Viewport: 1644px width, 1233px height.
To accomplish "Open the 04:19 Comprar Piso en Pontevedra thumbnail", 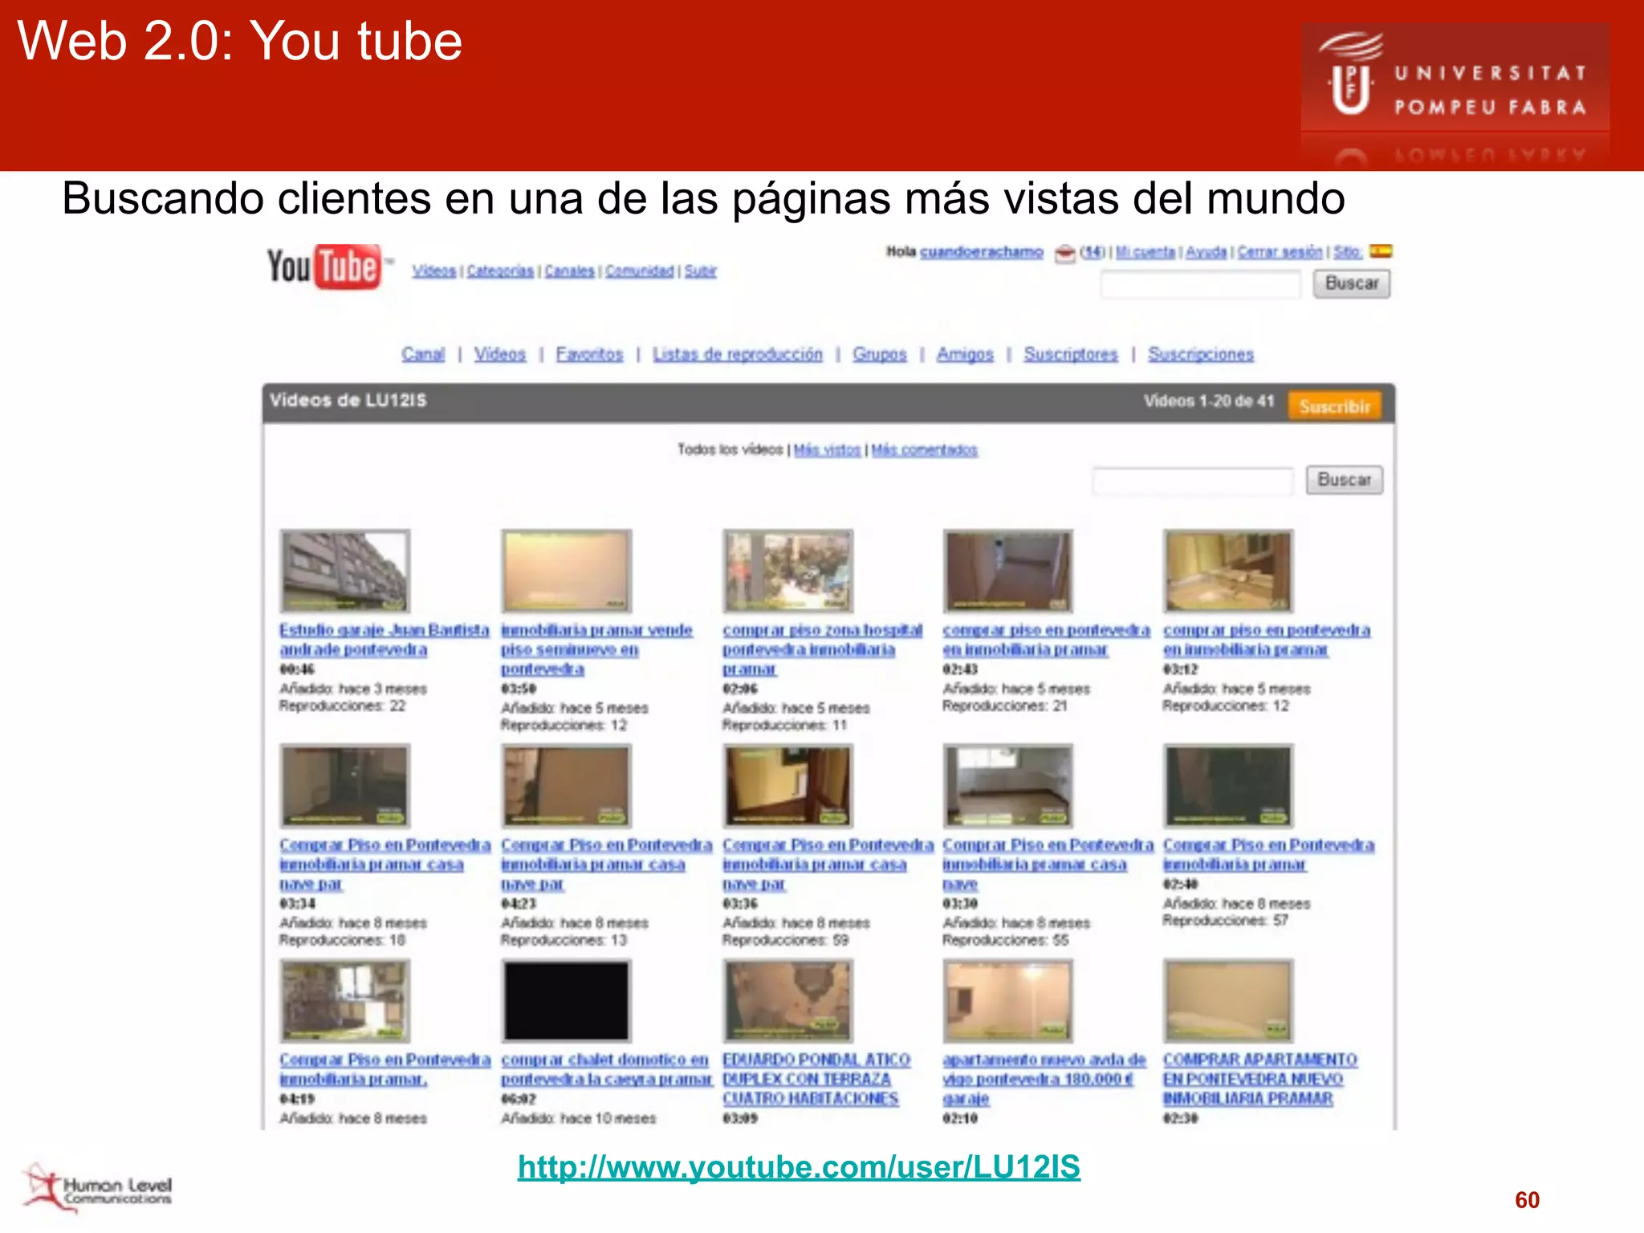I will (x=345, y=1001).
